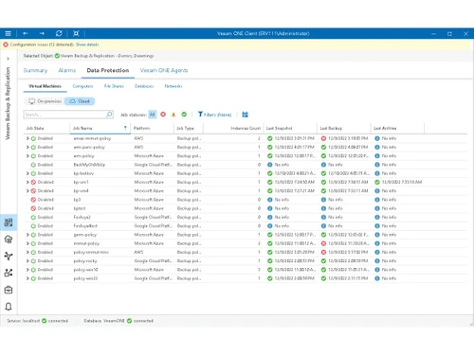The height and width of the screenshot is (355, 474).
Task: Click disabled state icon for bp3
Action: pyautogui.click(x=33, y=200)
